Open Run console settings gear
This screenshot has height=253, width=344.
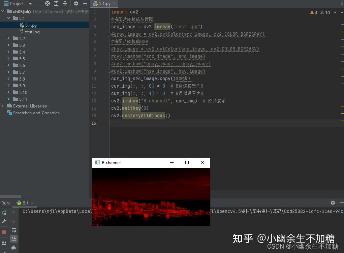coord(333,203)
